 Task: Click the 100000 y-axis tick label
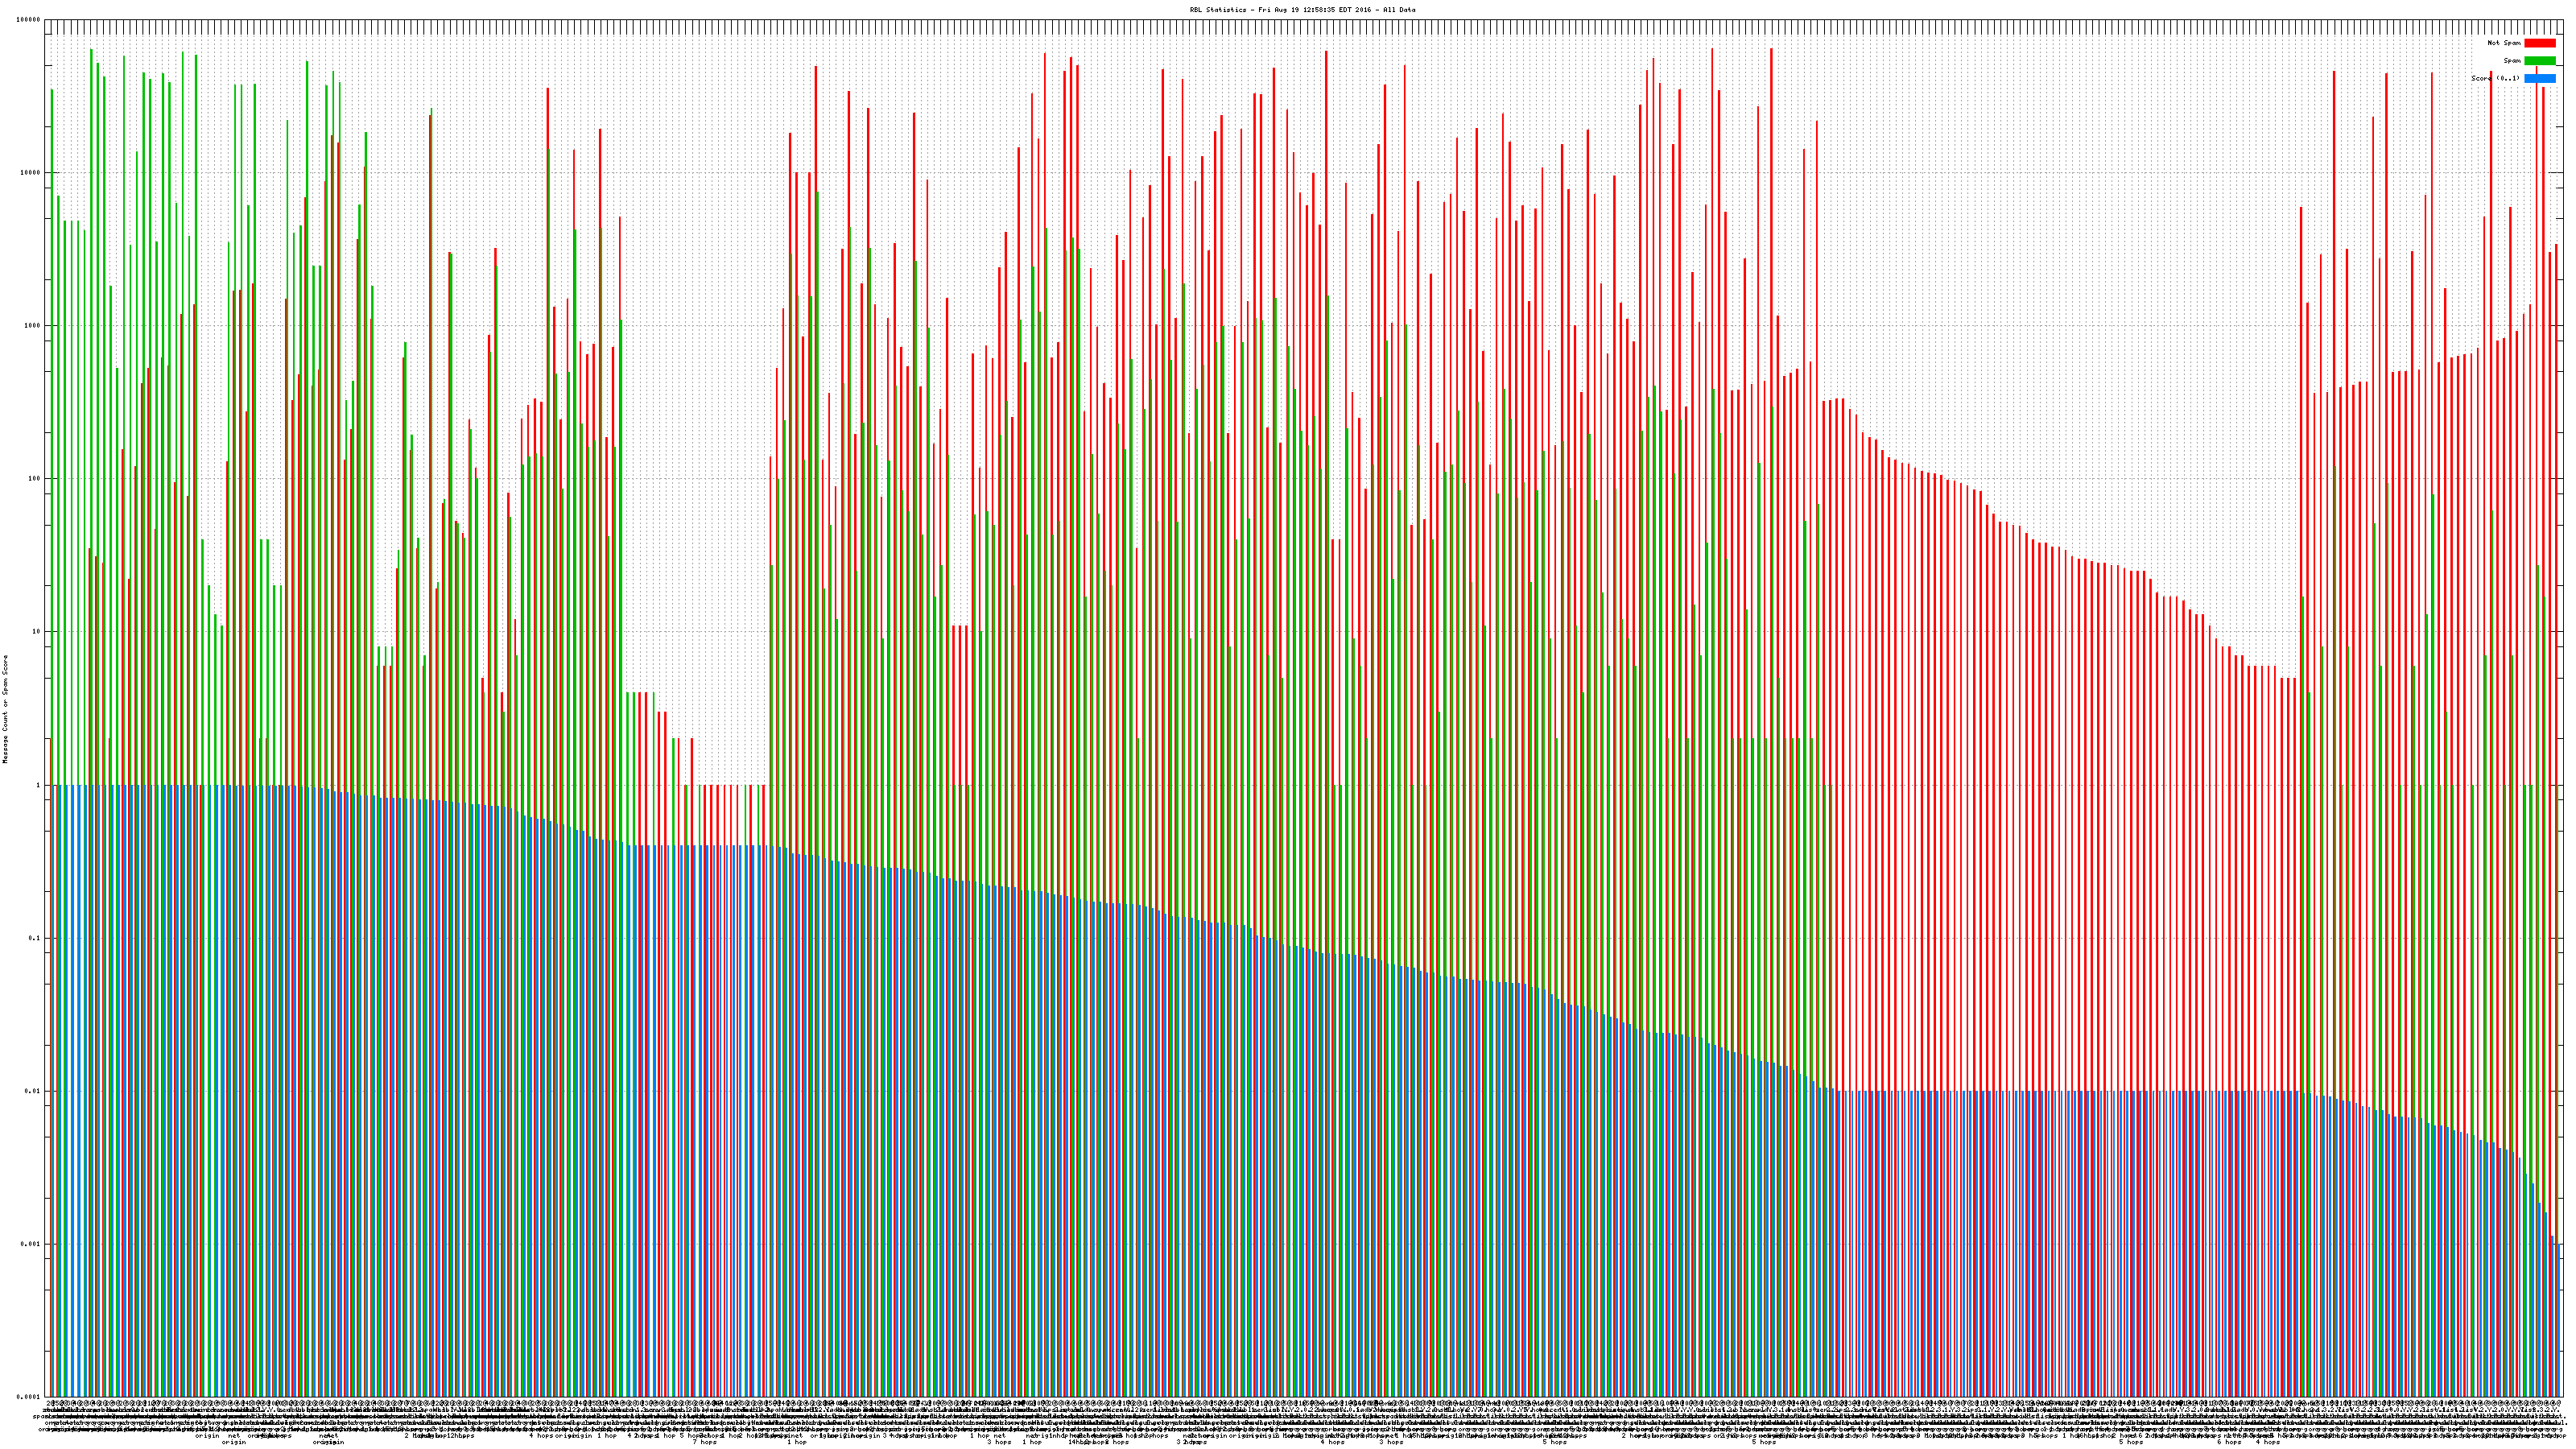pyautogui.click(x=29, y=20)
